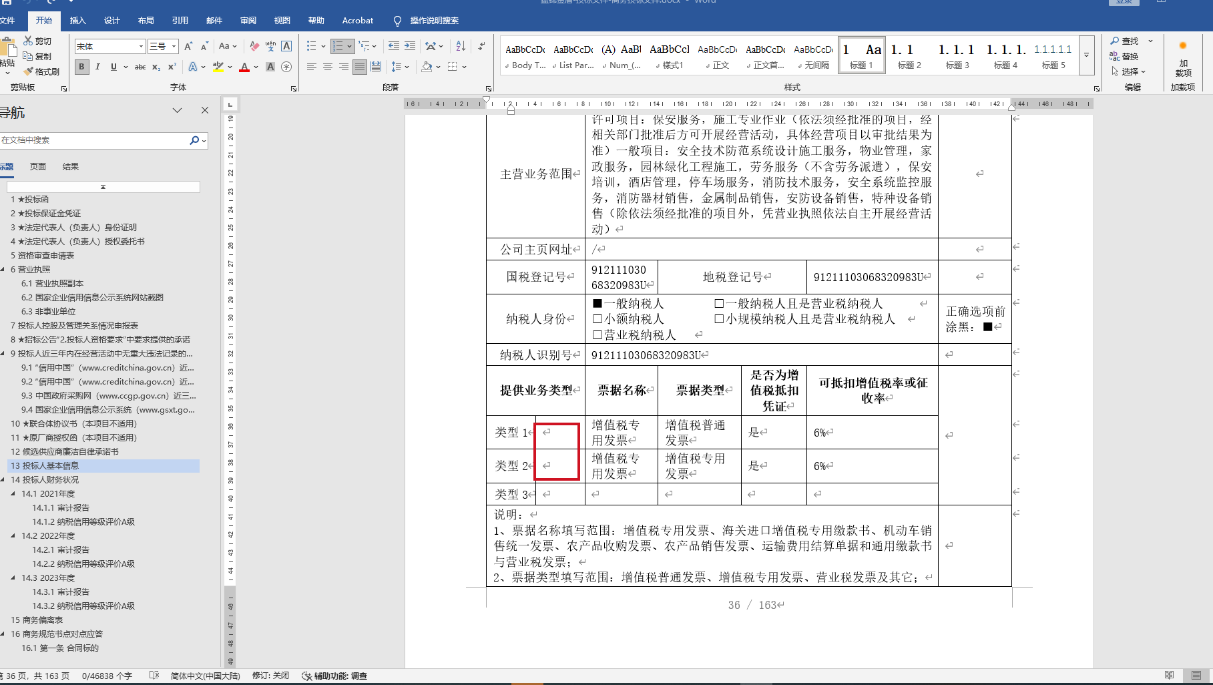The image size is (1213, 685).
Task: Toggle bold formatting
Action: [82, 67]
